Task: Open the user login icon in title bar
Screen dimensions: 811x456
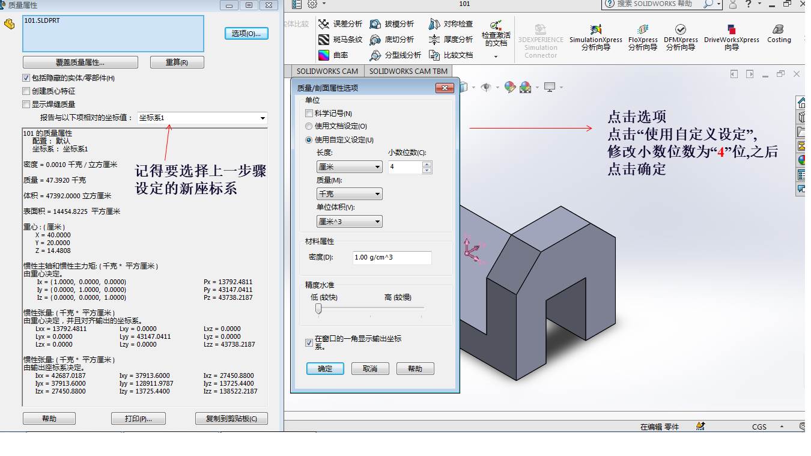Action: click(x=732, y=4)
